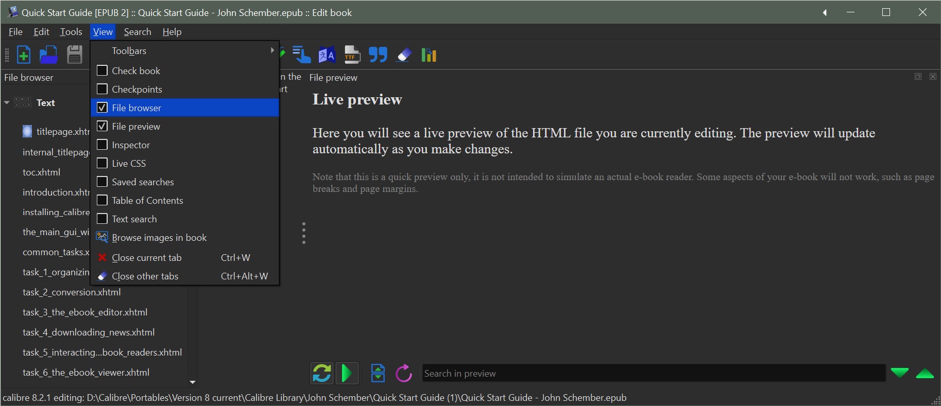
Task: Click the eraser toolbar icon
Action: click(404, 55)
